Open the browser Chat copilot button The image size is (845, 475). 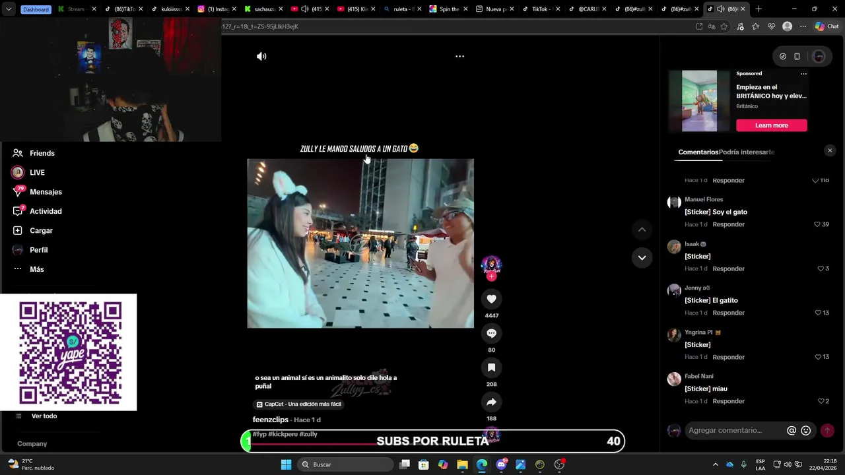827,26
